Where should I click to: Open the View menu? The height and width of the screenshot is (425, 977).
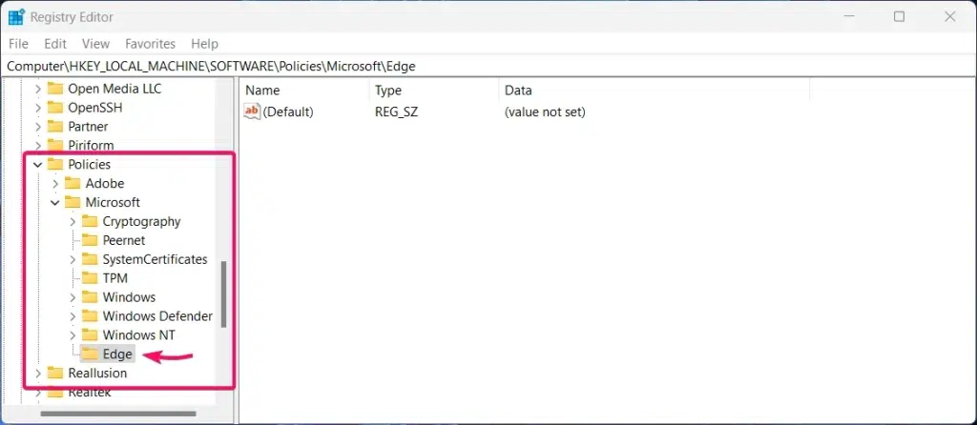tap(96, 44)
